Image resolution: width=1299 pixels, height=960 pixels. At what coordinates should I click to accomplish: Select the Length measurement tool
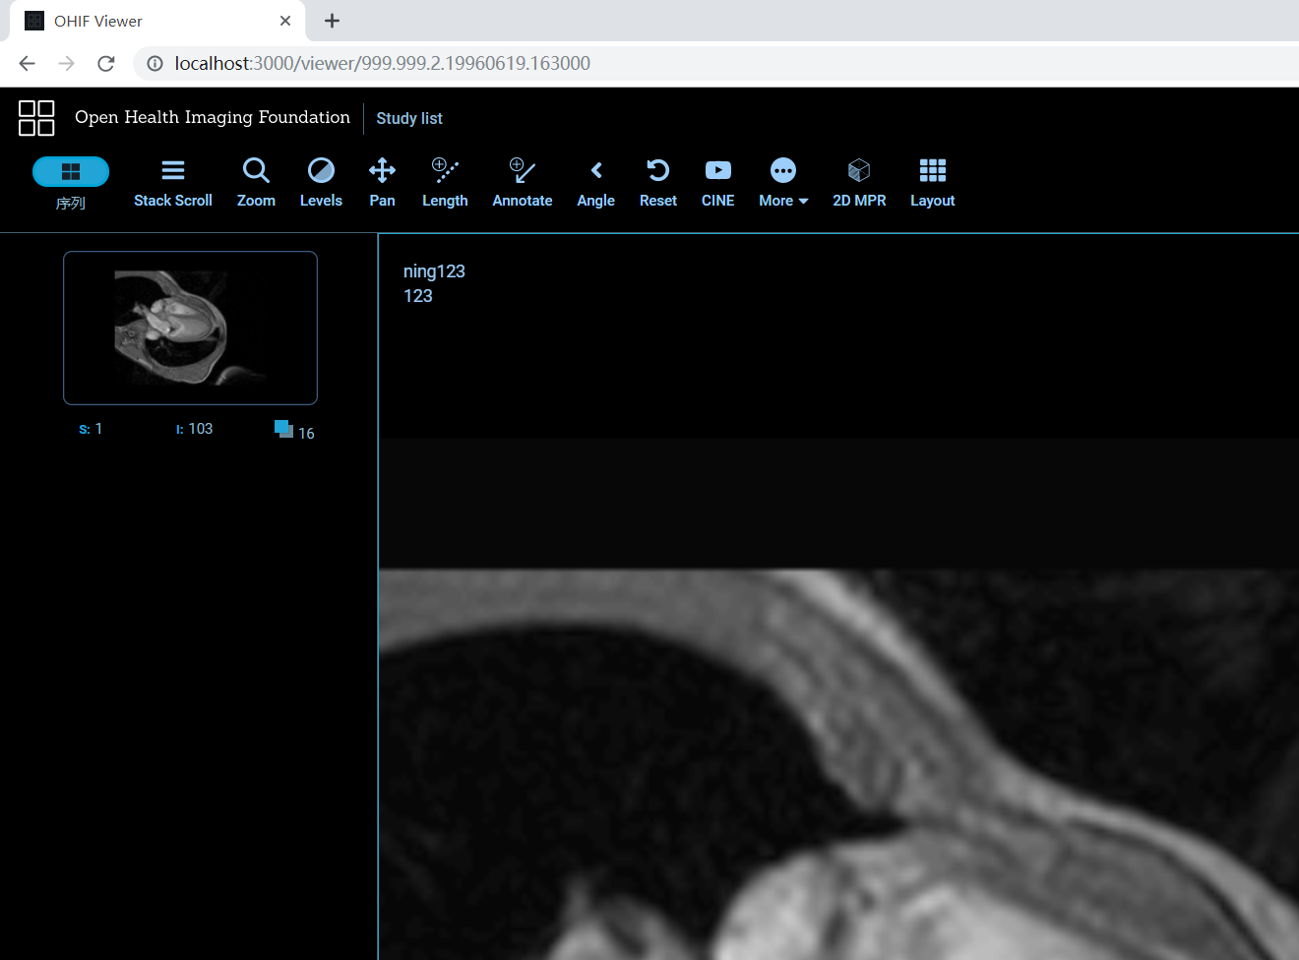coord(445,182)
